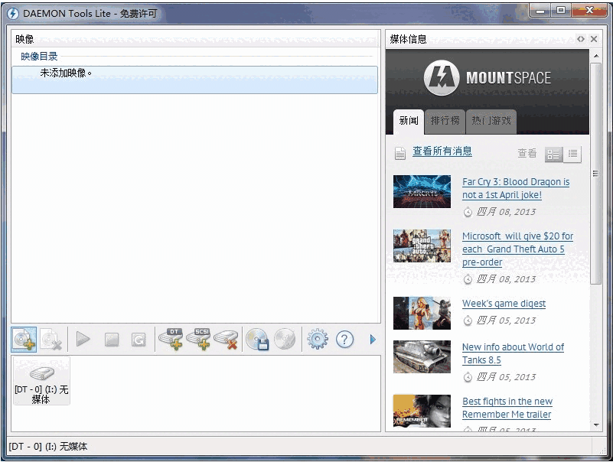This screenshot has width=613, height=462.
Task: Toggle the 媒体信息 panel width arrows
Action: pyautogui.click(x=582, y=38)
